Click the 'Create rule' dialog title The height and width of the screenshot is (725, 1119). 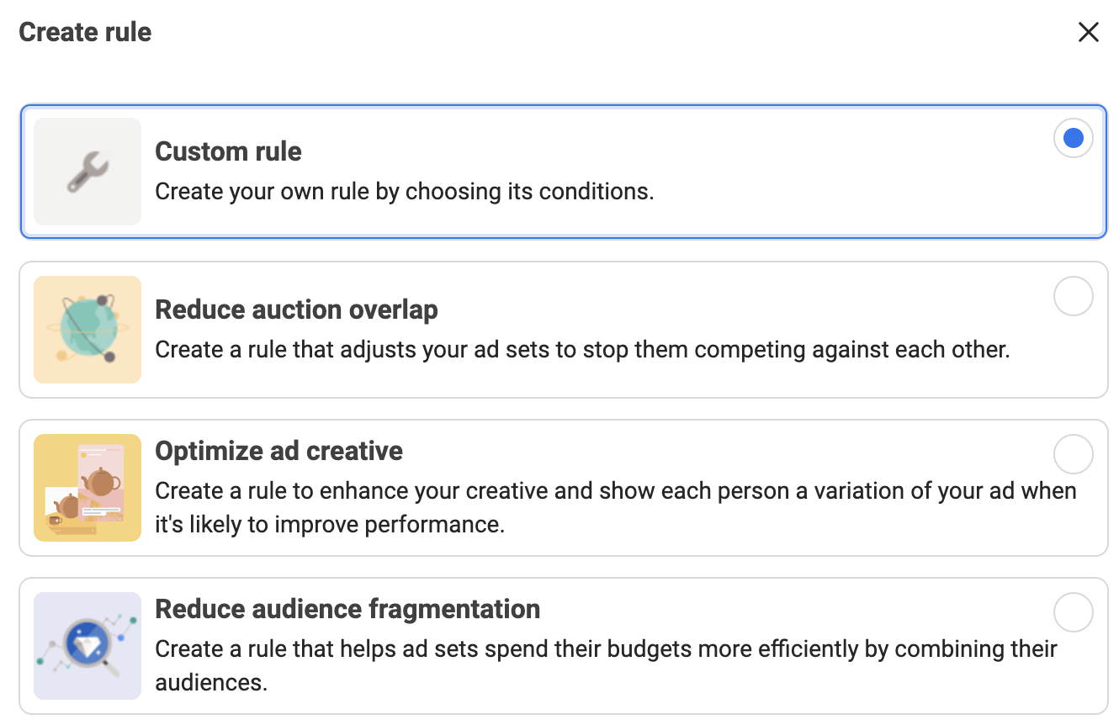click(x=85, y=32)
